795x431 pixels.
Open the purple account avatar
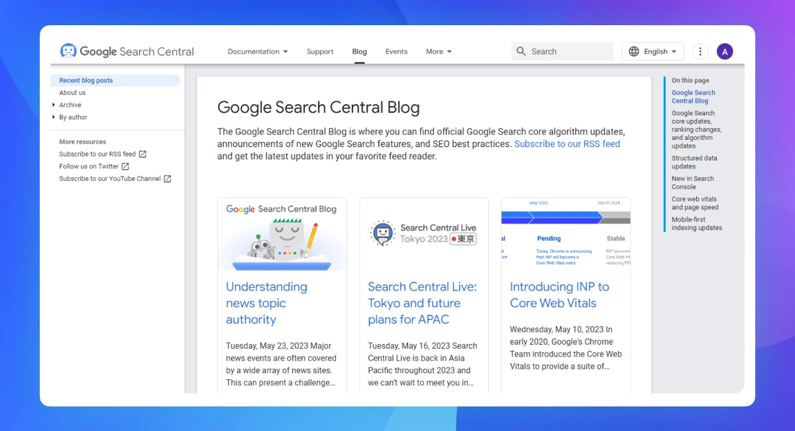coord(725,51)
